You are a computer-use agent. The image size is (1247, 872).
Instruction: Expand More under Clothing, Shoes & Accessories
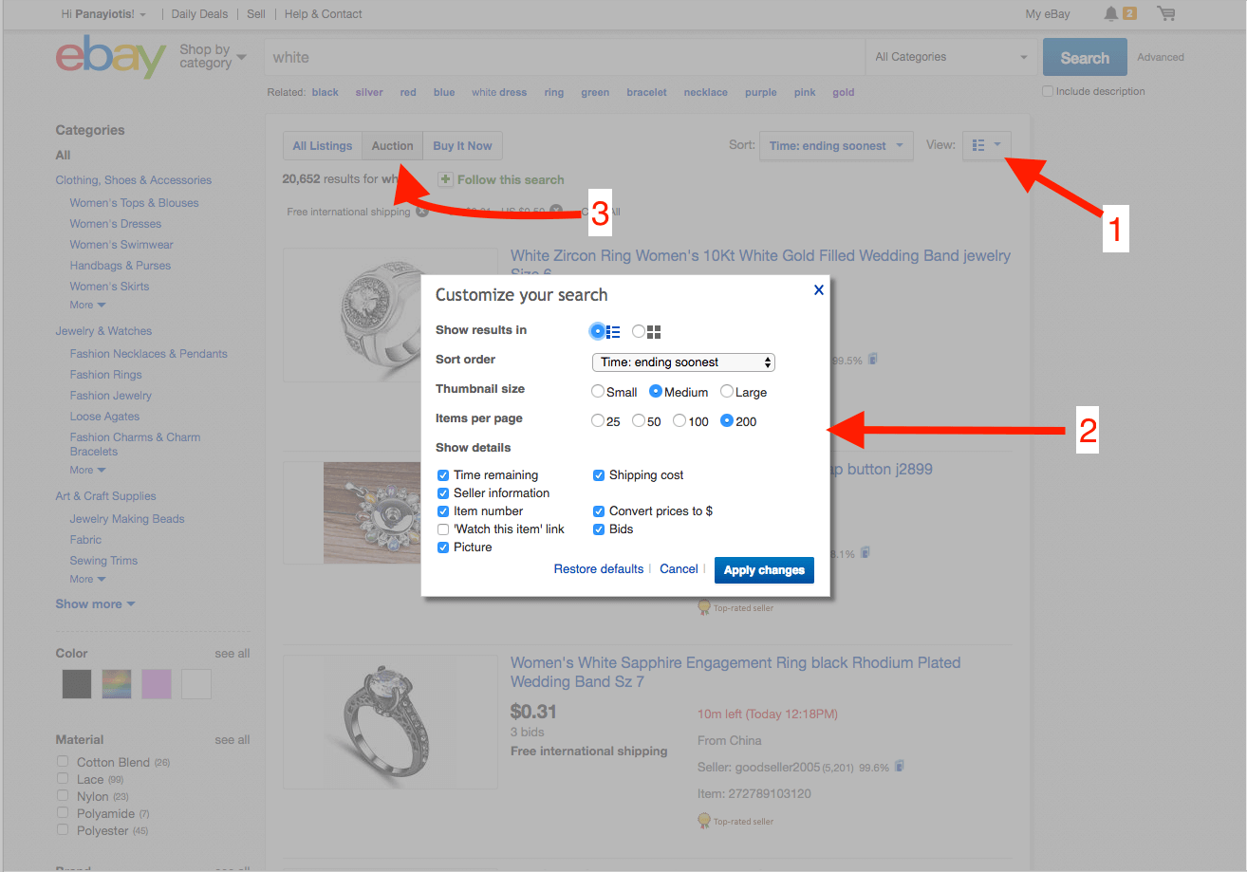coord(87,306)
